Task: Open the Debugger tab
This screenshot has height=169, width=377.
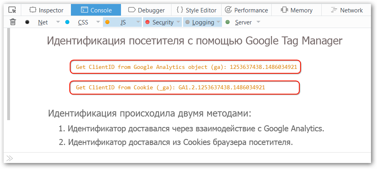Action: click(x=146, y=10)
